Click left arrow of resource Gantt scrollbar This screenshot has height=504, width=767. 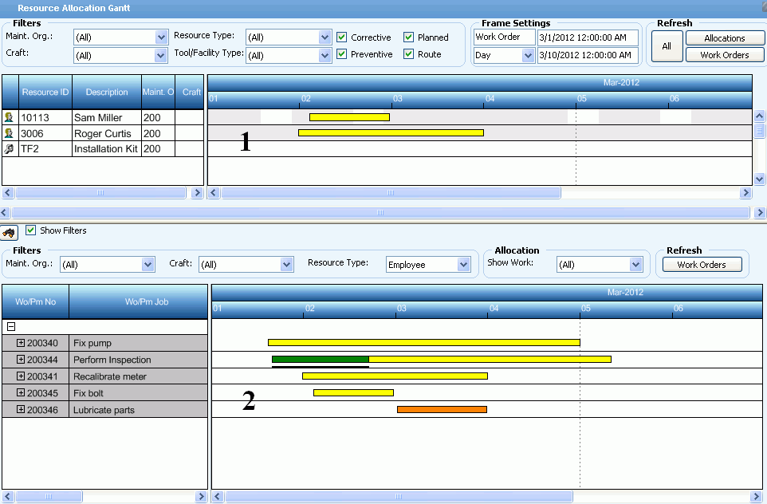[214, 192]
